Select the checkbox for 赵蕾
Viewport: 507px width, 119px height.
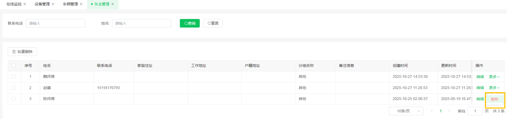point(13,88)
